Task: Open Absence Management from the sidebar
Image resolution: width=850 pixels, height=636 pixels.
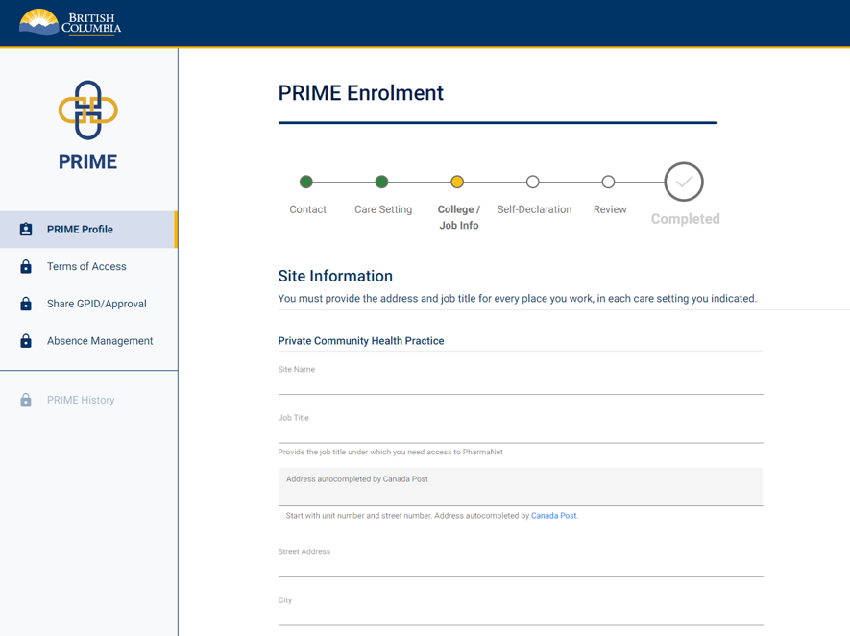Action: point(99,340)
